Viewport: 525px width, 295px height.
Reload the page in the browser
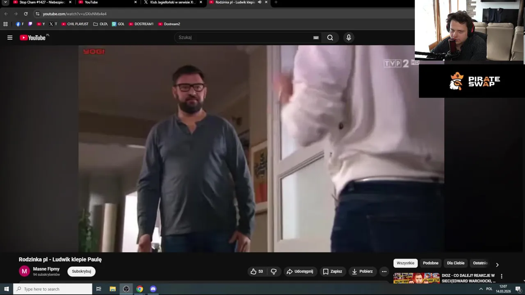click(26, 14)
